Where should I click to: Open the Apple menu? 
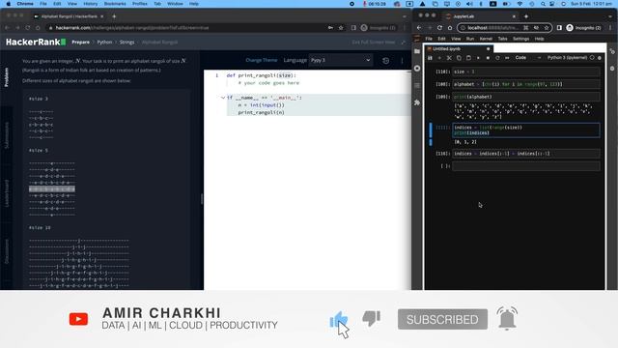(x=9, y=4)
